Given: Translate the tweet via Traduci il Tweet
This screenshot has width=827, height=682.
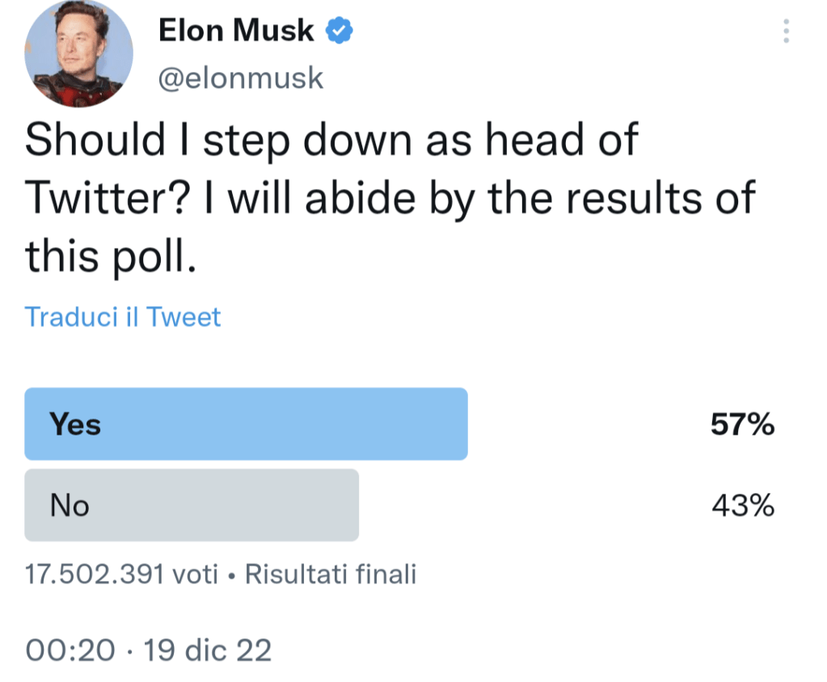Looking at the screenshot, I should click(123, 317).
